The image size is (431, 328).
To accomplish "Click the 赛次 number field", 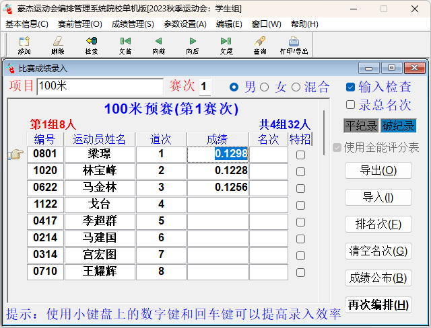I will coord(205,87).
